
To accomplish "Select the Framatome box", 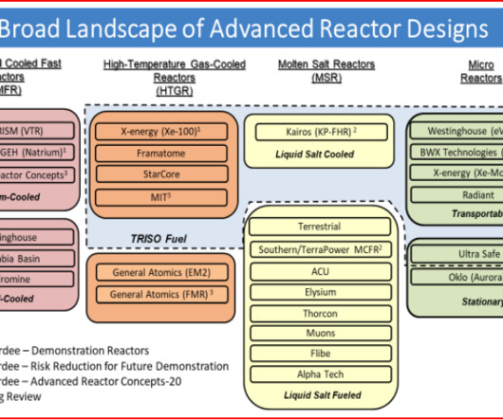I will 161,154.
